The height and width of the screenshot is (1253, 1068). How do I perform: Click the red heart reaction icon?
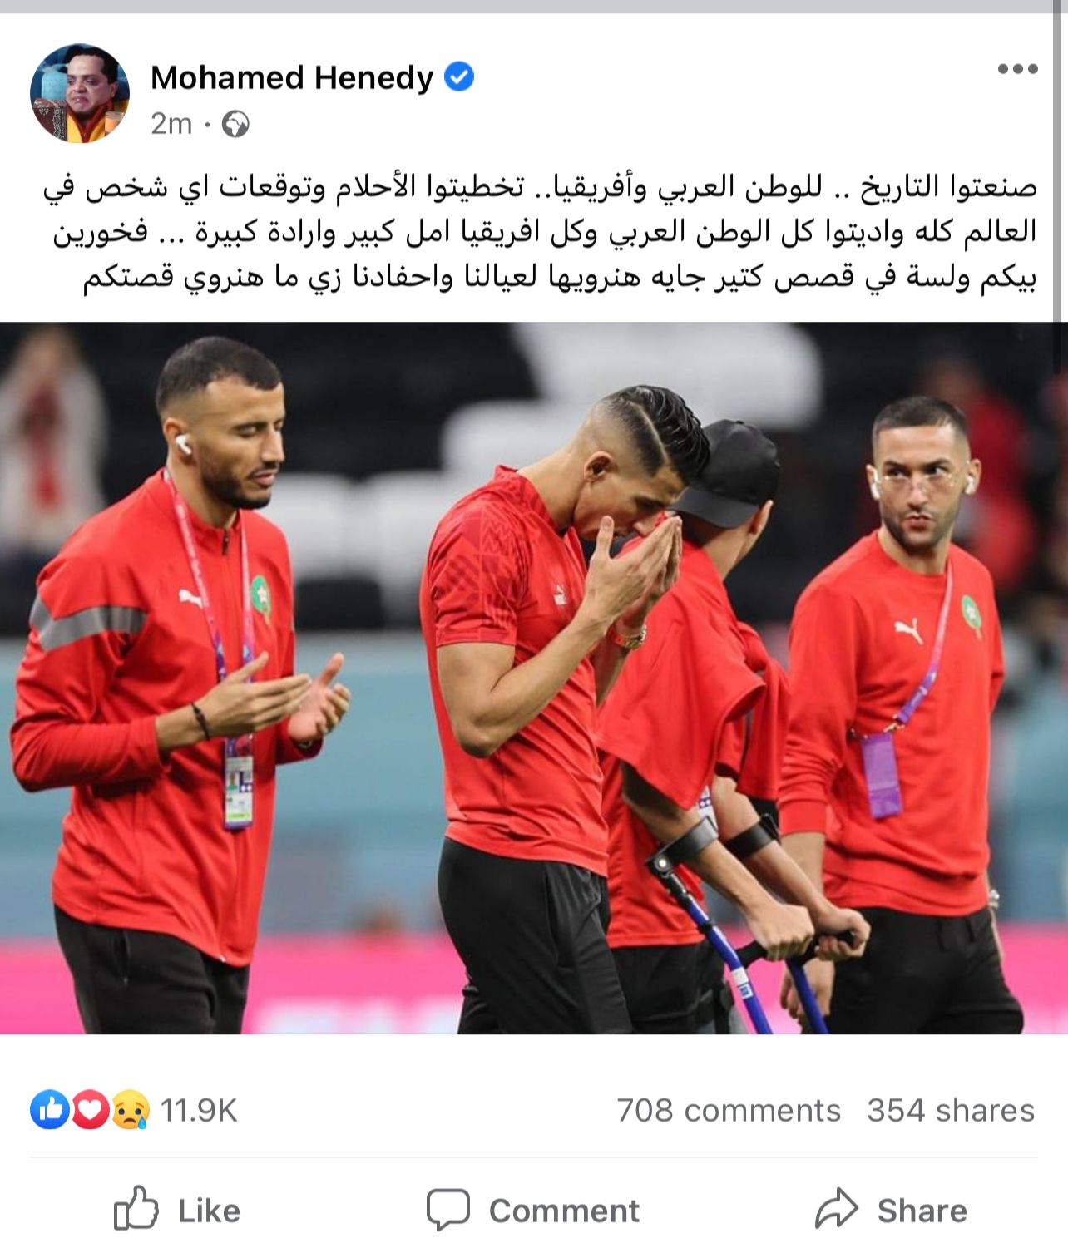click(91, 1110)
